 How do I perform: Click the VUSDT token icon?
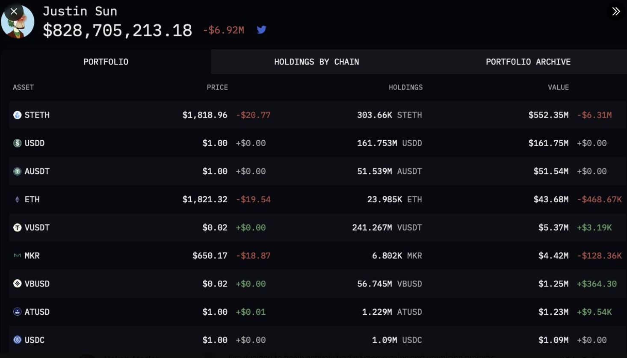click(x=17, y=228)
